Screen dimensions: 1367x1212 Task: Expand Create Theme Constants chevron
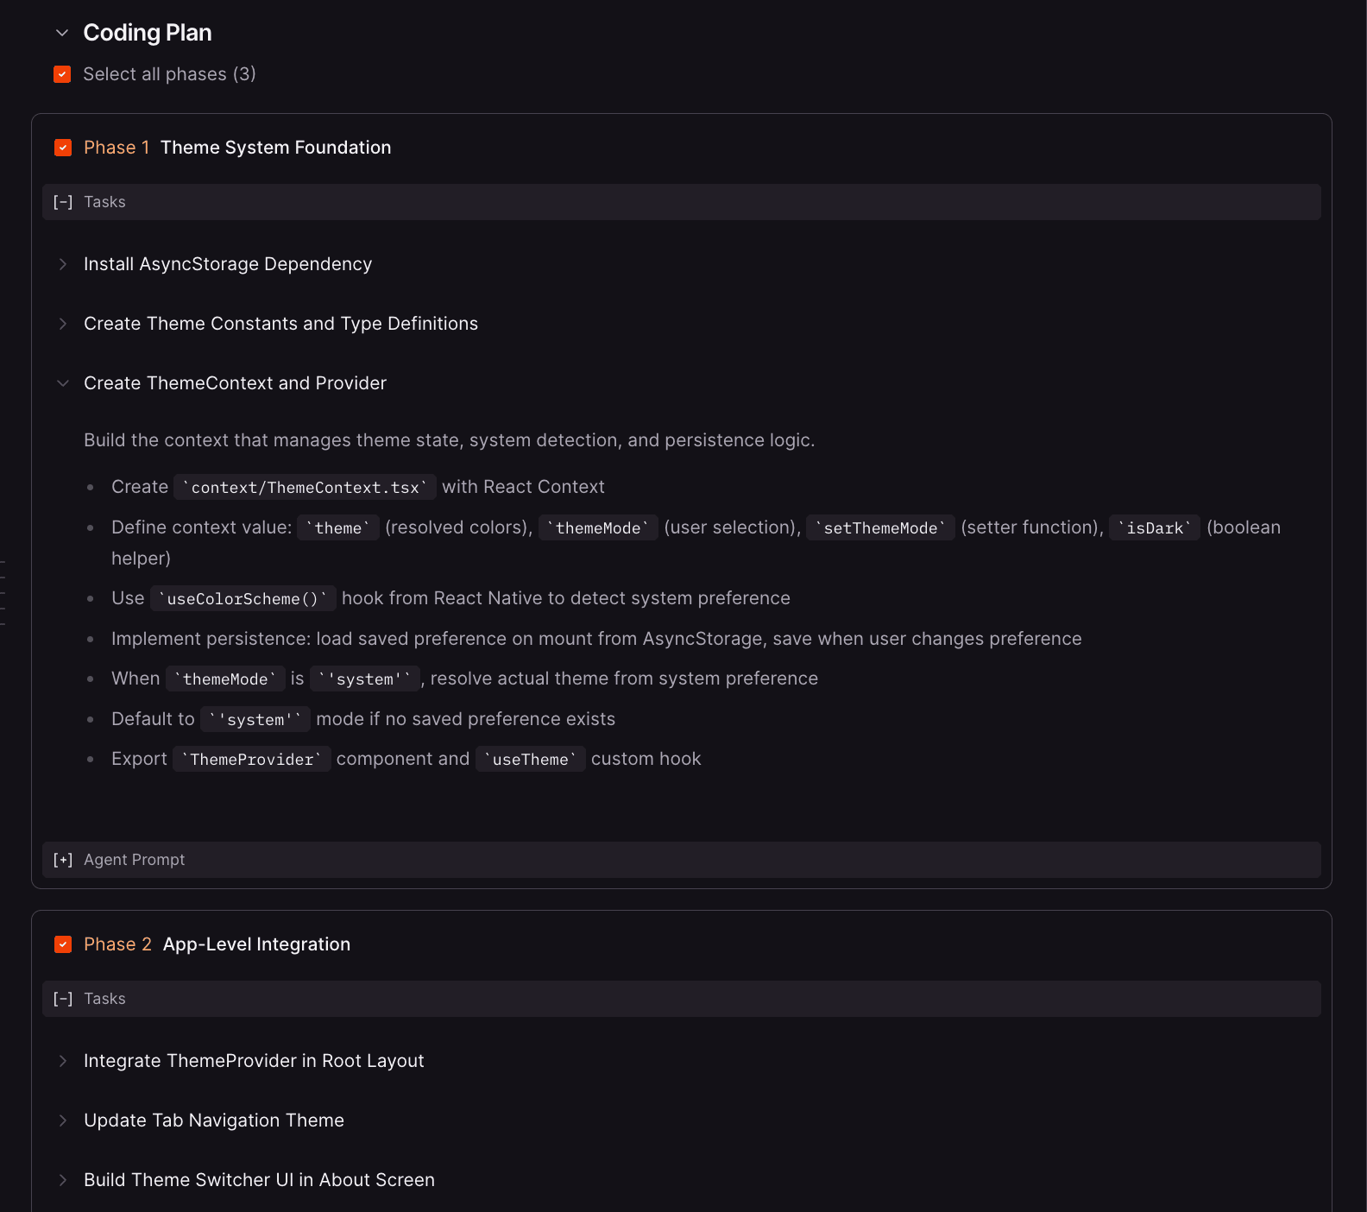tap(63, 324)
